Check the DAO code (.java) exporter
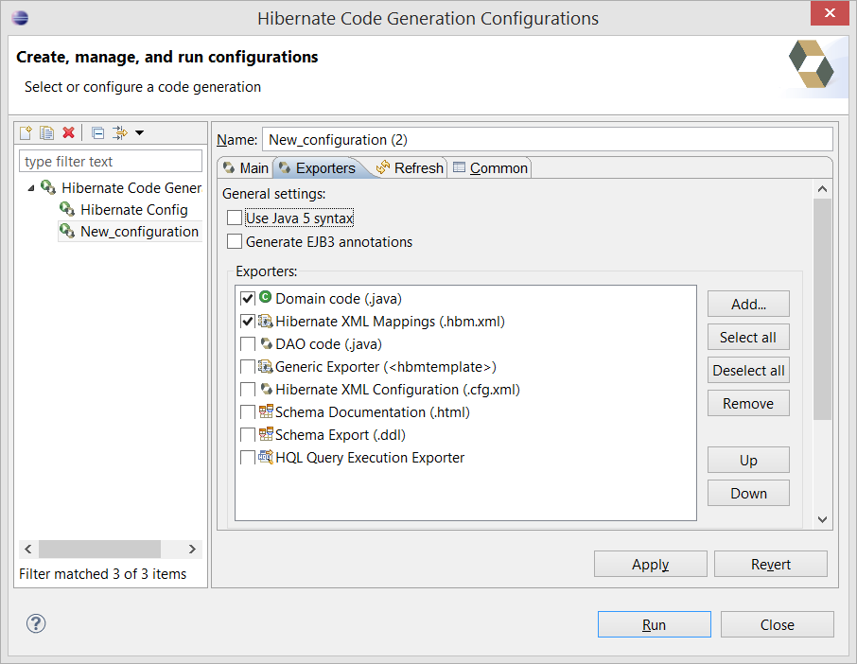Image resolution: width=857 pixels, height=664 pixels. coord(248,343)
